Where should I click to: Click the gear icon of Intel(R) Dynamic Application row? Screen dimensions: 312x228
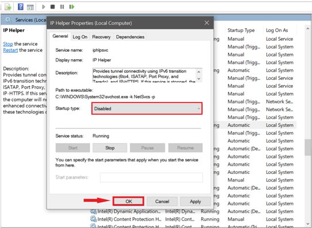(x=93, y=211)
